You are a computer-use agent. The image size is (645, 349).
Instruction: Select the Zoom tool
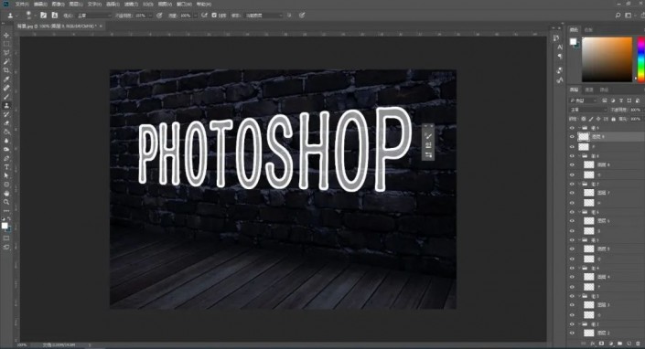(x=6, y=202)
